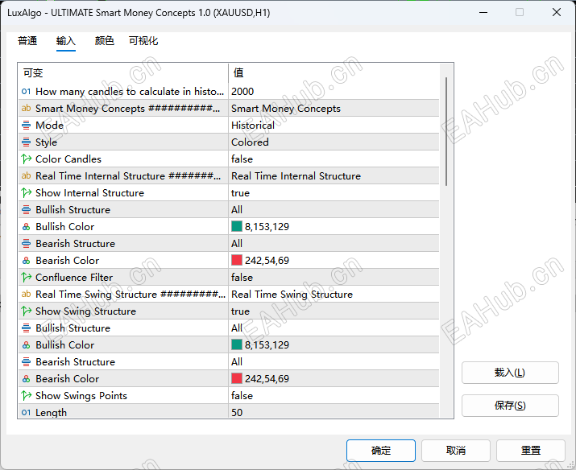Screen dimensions: 576x470
Task: Click the string icon beside Real Time Swing Structure
Action: pyautogui.click(x=26, y=294)
